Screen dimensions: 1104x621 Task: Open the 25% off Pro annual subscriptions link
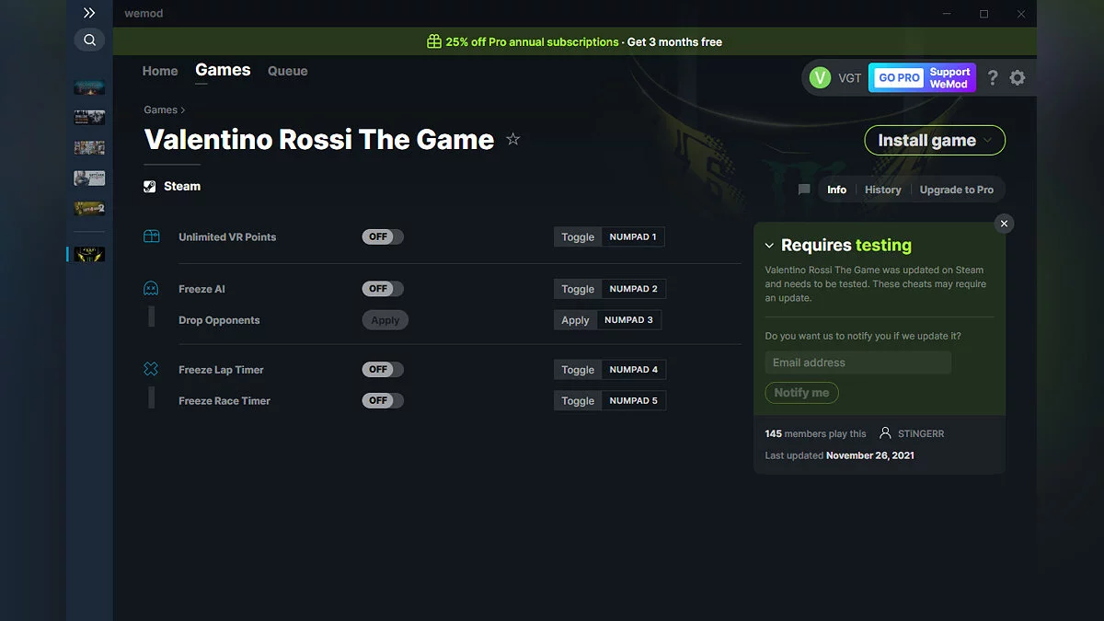tap(533, 42)
